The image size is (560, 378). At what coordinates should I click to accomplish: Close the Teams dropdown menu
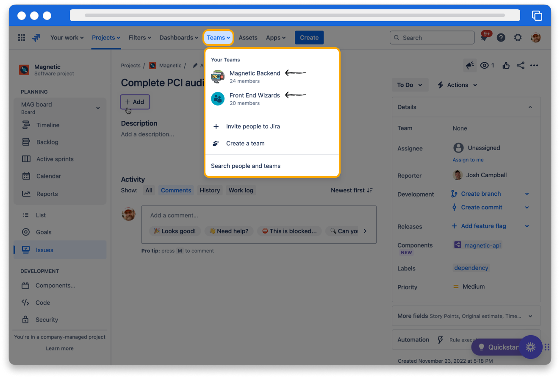click(219, 38)
